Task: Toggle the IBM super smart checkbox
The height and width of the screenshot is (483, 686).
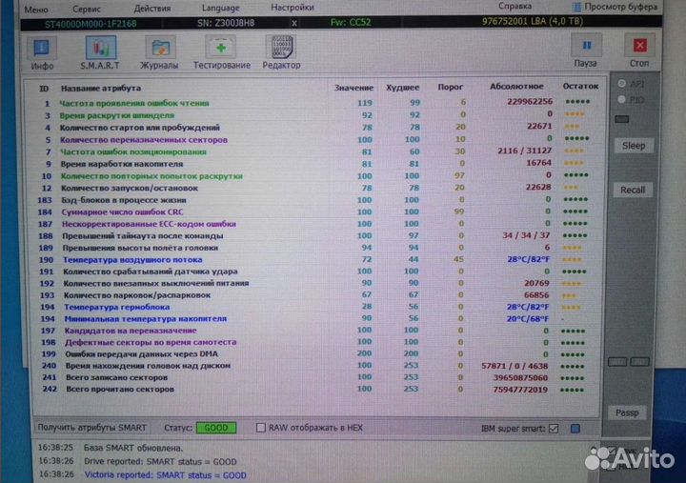Action: coord(554,429)
